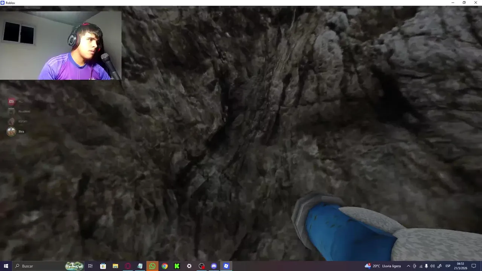Image resolution: width=482 pixels, height=271 pixels.
Task: Click the 'NVSK1' username label
Action: 23,121
